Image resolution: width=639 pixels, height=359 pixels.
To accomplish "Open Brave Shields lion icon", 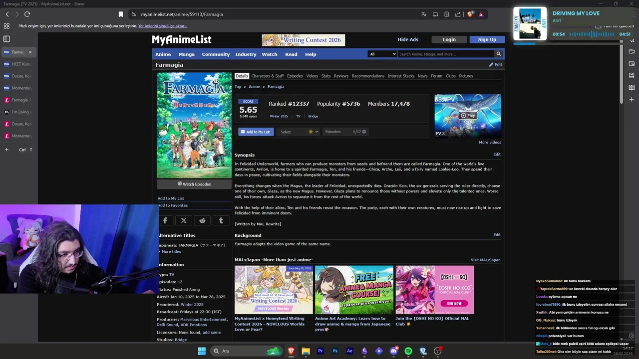I will click(x=470, y=14).
